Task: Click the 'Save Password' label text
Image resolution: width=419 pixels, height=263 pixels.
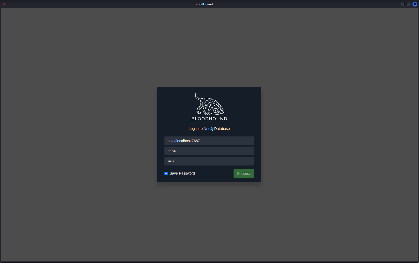Action: pyautogui.click(x=182, y=173)
